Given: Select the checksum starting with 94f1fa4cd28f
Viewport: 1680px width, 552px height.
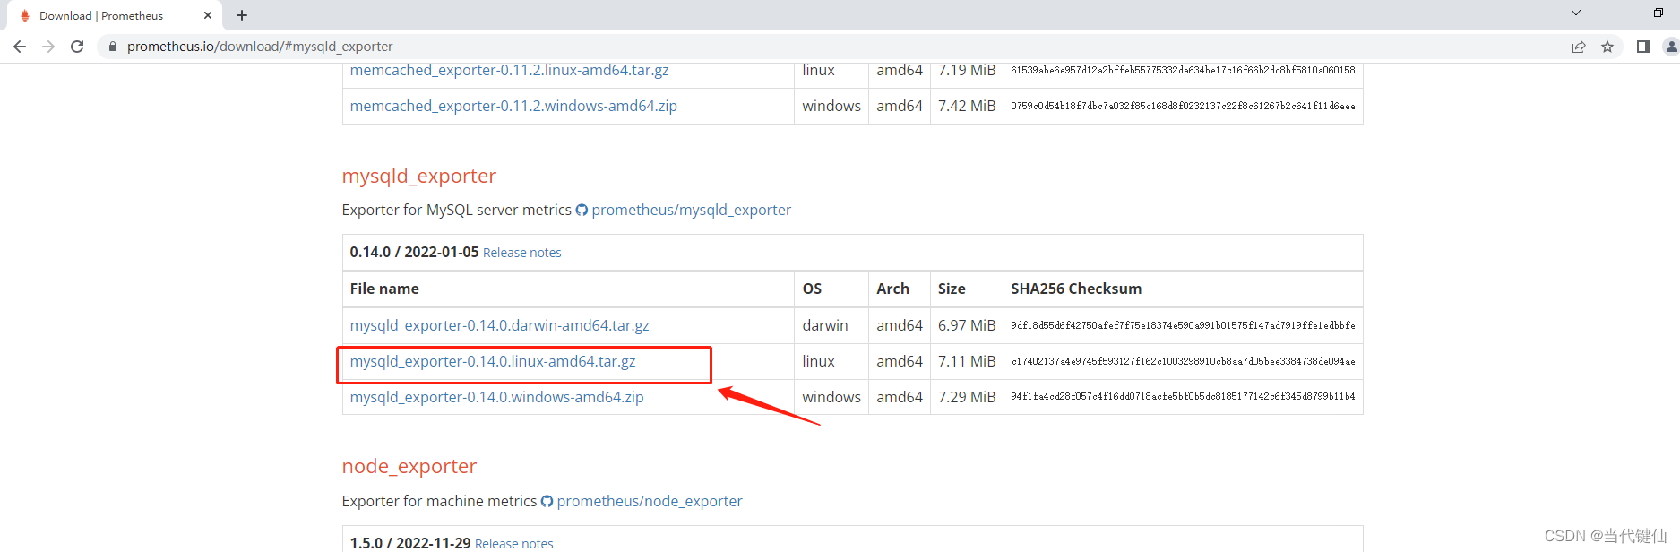Looking at the screenshot, I should [1183, 396].
